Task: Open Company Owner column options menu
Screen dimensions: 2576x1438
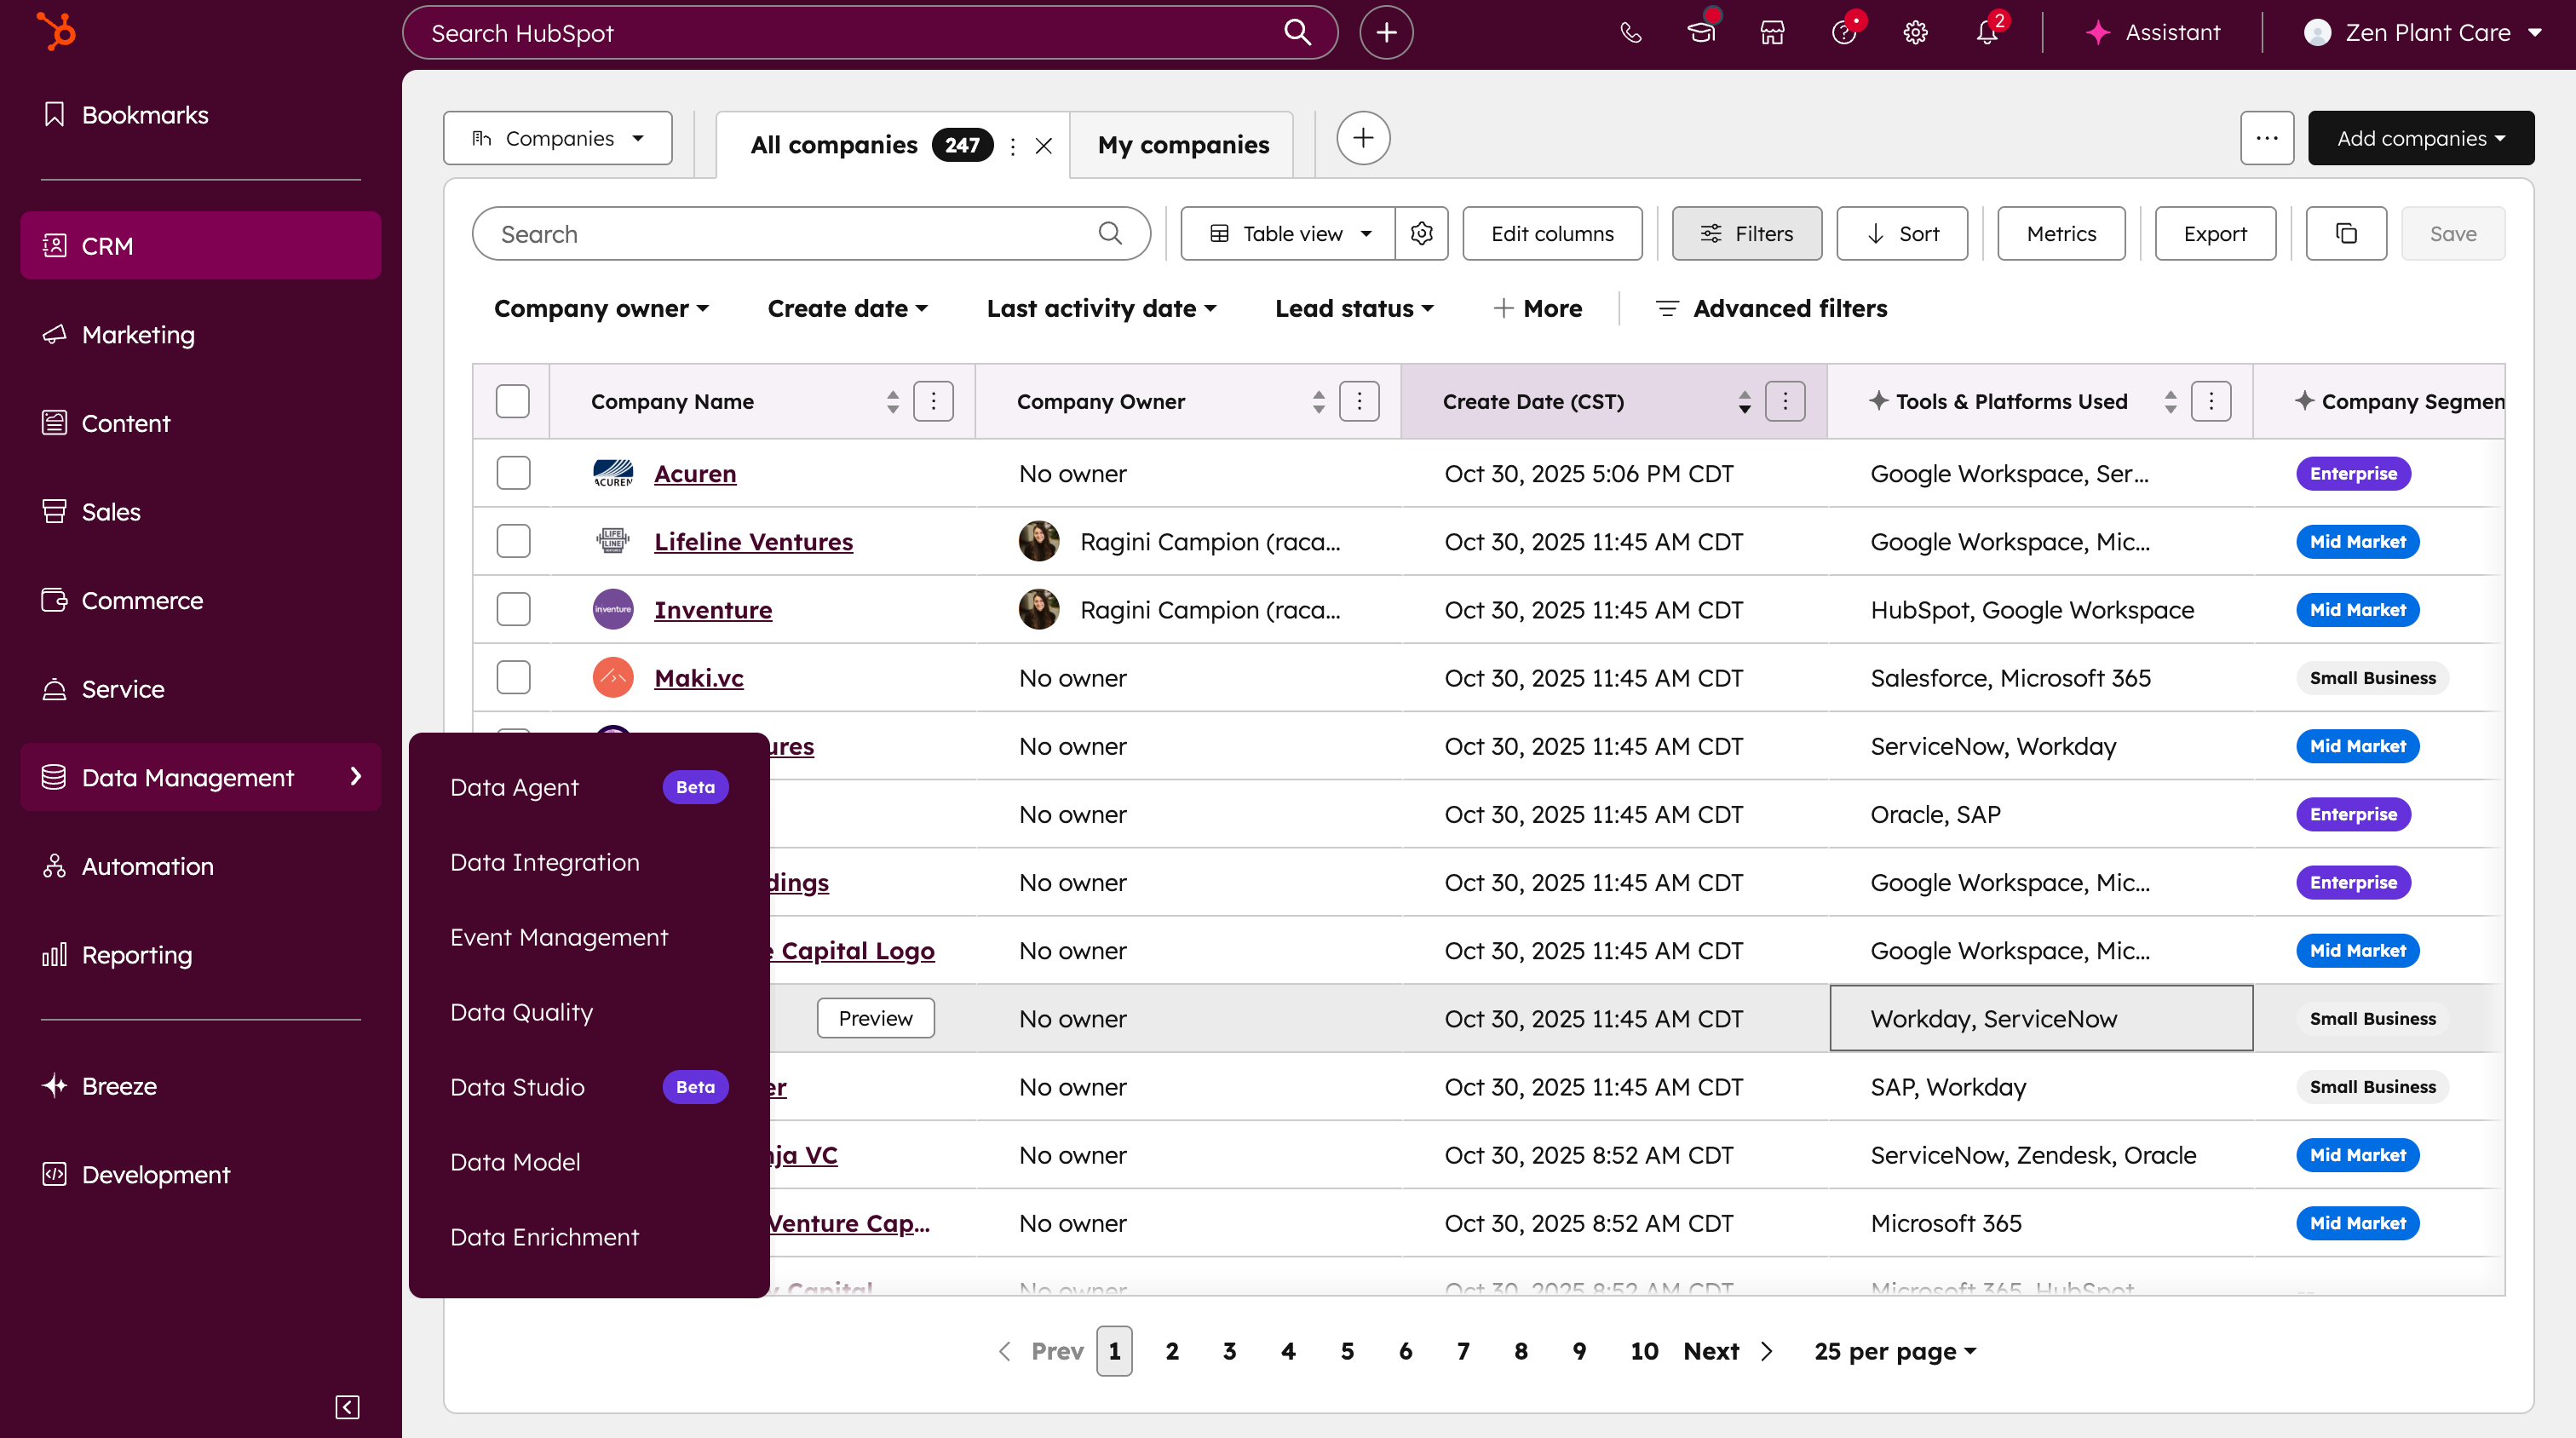Action: click(x=1359, y=401)
